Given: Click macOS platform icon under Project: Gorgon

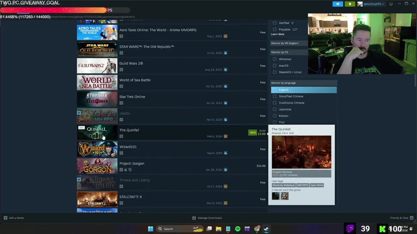Looking at the screenshot, I should 126,170.
